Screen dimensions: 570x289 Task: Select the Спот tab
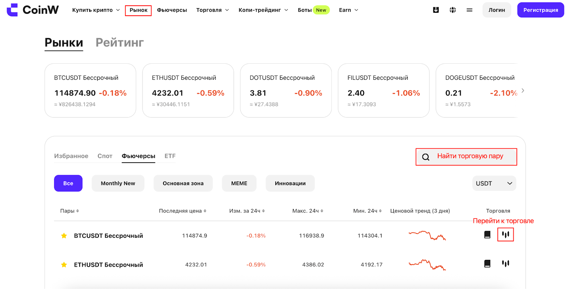pos(105,156)
